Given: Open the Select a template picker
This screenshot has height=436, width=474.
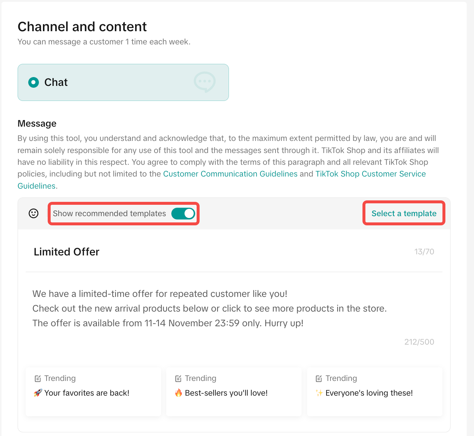Looking at the screenshot, I should click(404, 213).
